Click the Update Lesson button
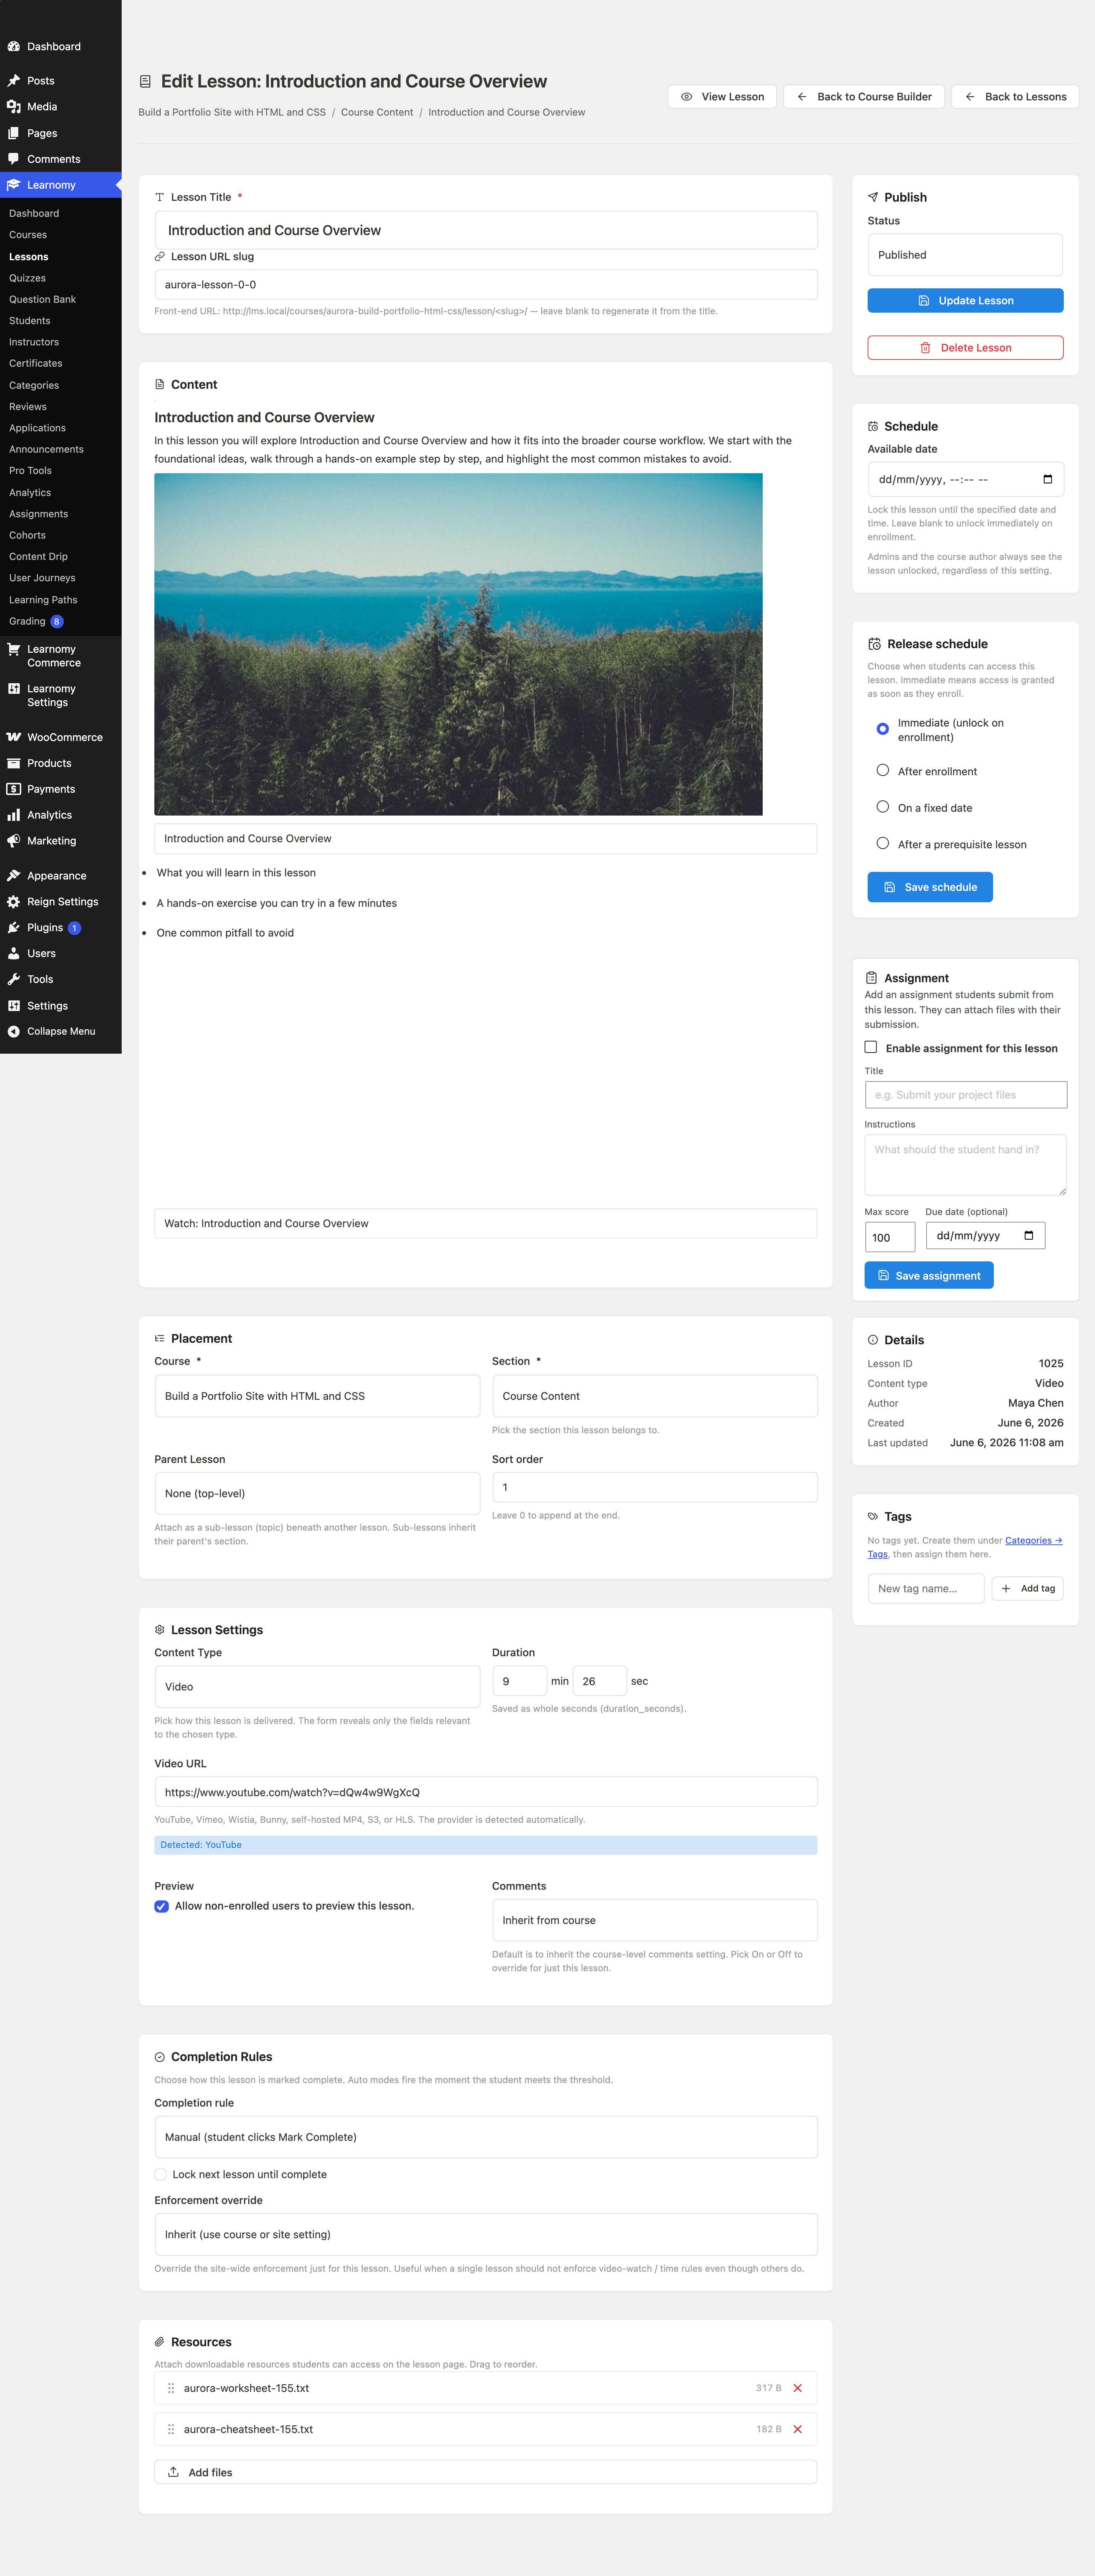Image resolution: width=1095 pixels, height=2576 pixels. (x=965, y=300)
